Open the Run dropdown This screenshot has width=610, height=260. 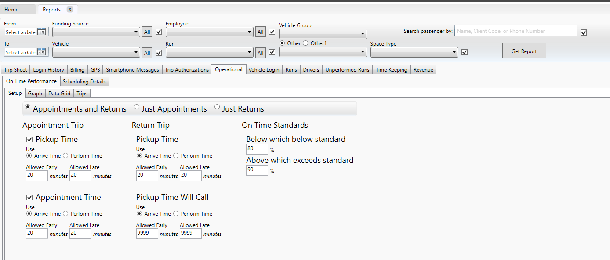pos(209,52)
